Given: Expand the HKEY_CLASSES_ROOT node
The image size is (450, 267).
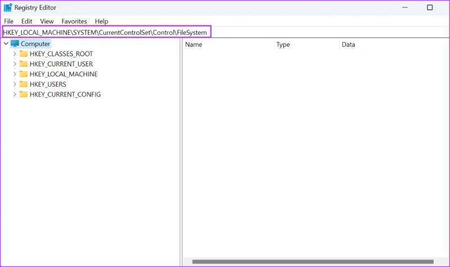Looking at the screenshot, I should 15,53.
